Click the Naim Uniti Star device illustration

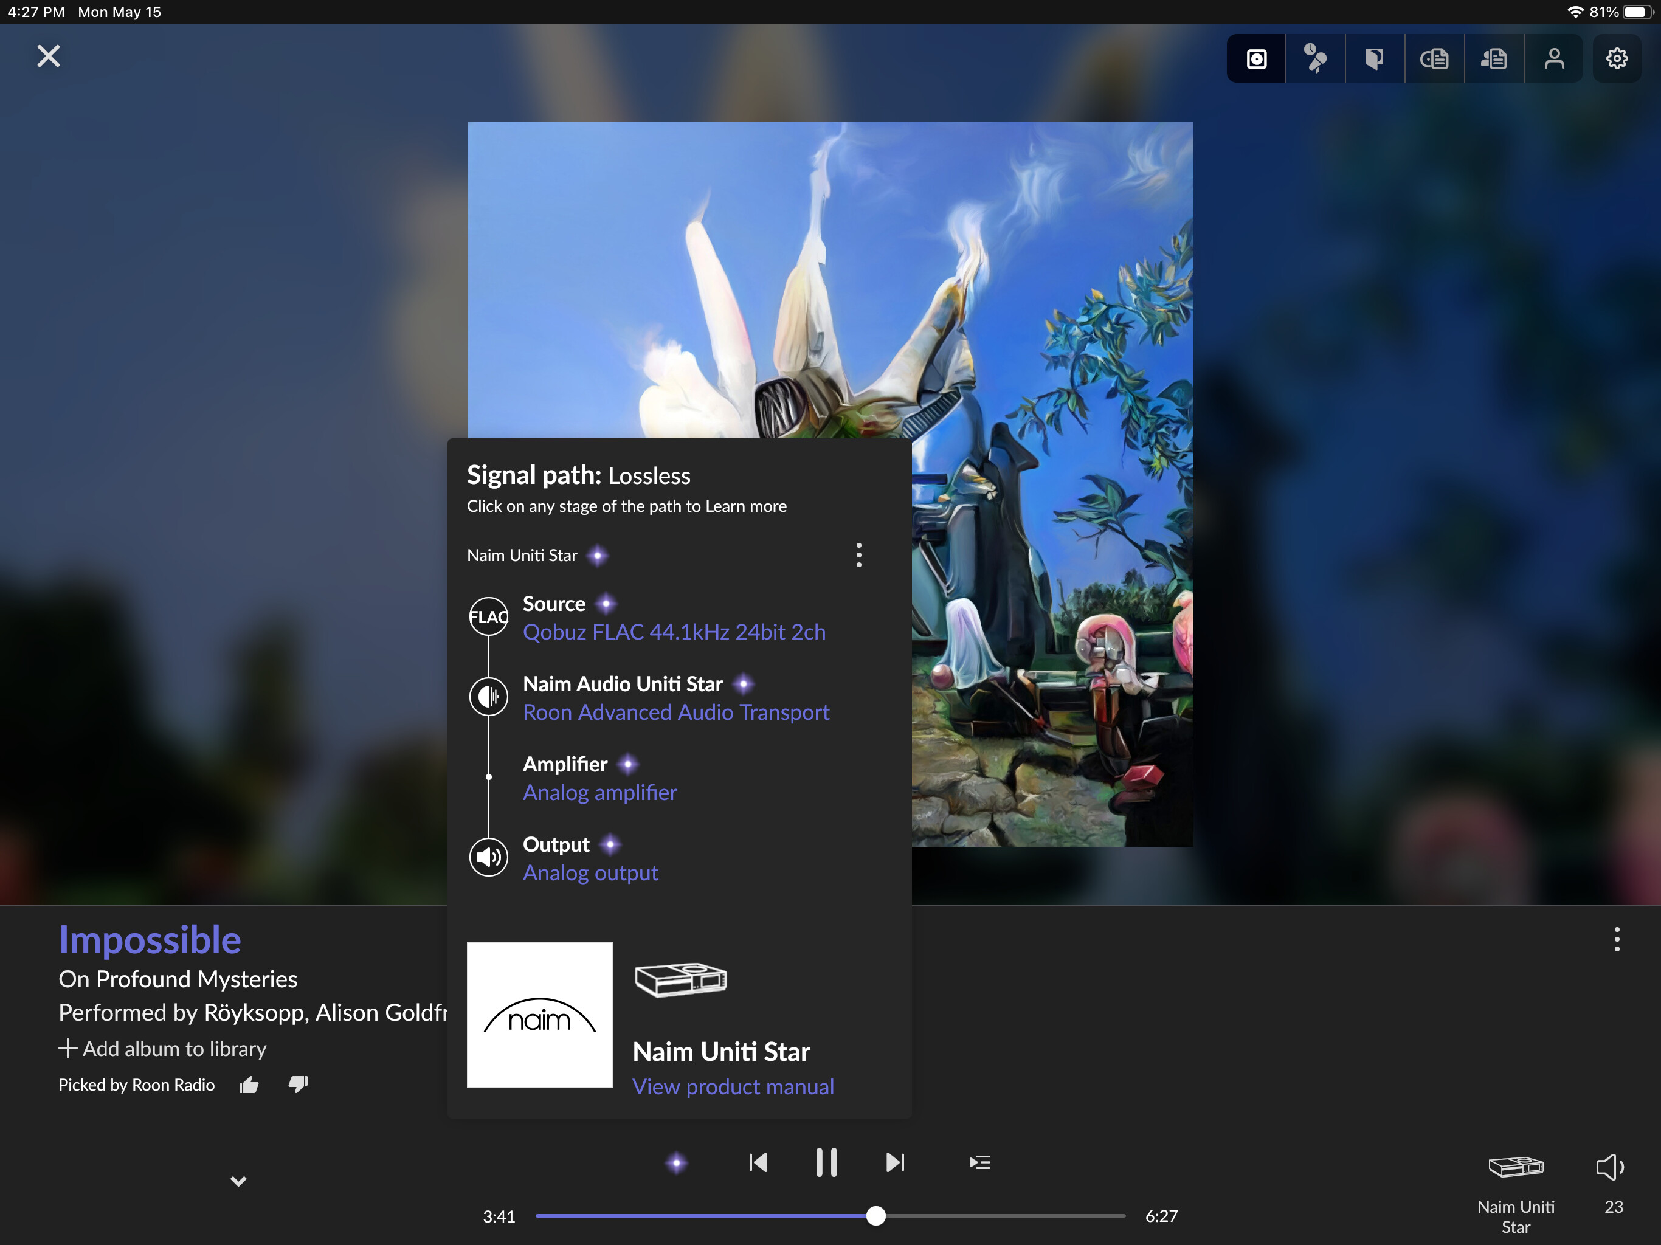coord(680,979)
